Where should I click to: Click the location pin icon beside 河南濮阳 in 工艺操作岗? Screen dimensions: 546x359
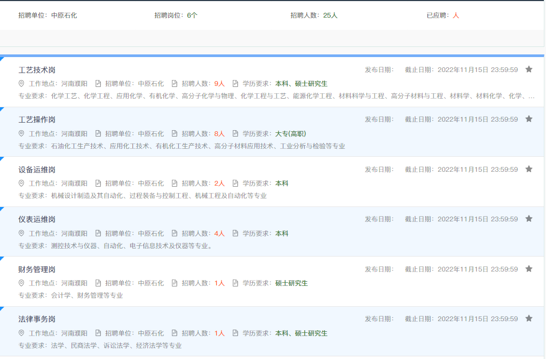point(21,134)
